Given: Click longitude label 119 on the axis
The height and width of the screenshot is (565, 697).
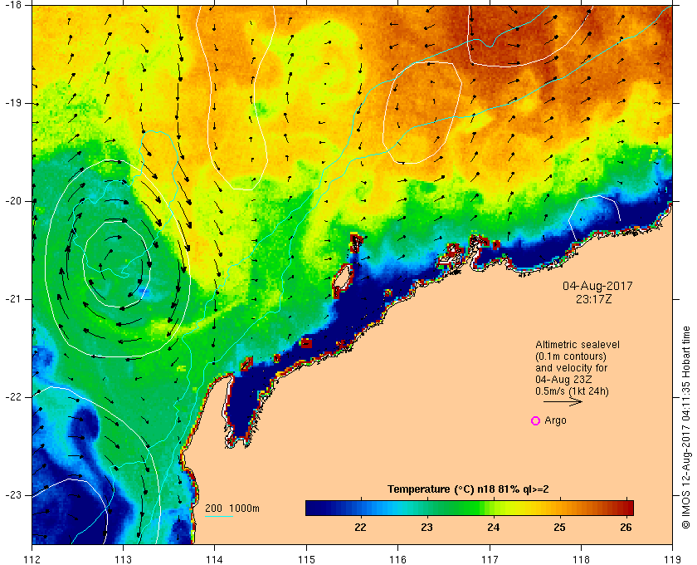Looking at the screenshot, I should pyautogui.click(x=673, y=559).
